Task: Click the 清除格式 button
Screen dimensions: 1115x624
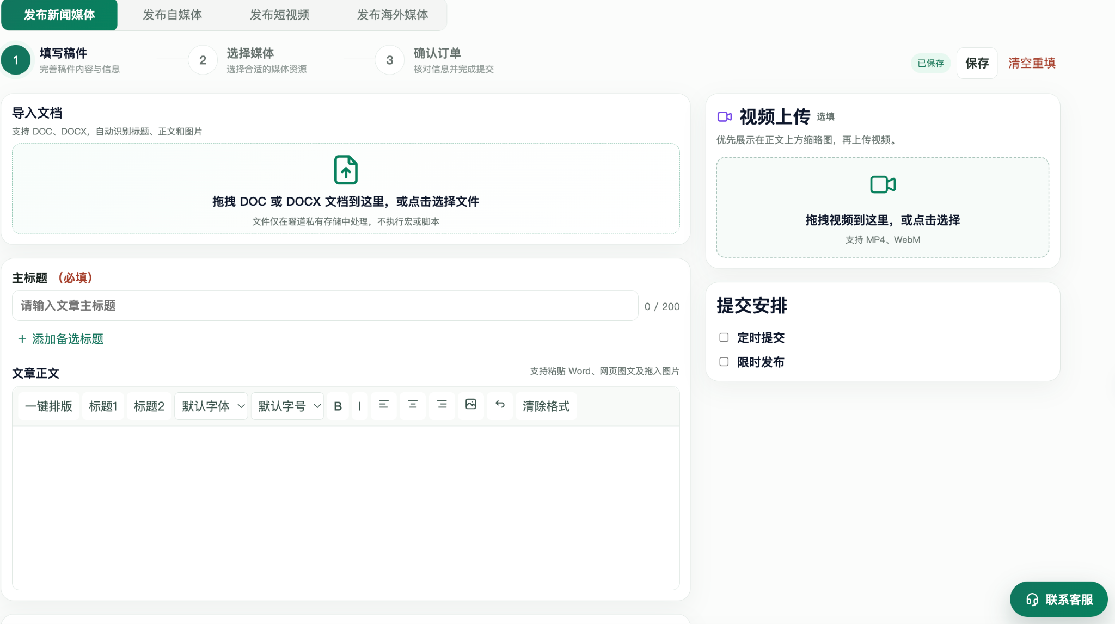Action: pyautogui.click(x=546, y=406)
